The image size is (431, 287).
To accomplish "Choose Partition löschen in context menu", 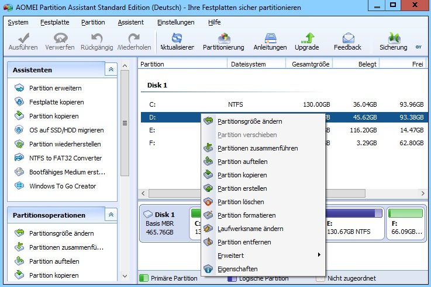I will [x=263, y=202].
